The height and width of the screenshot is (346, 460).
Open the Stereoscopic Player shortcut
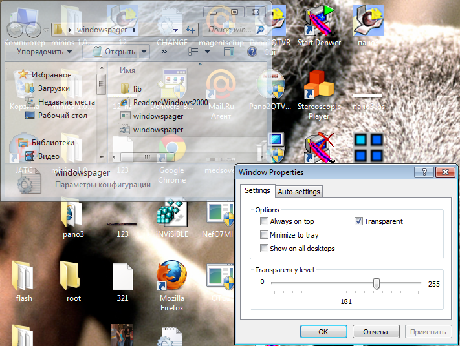pos(319,94)
